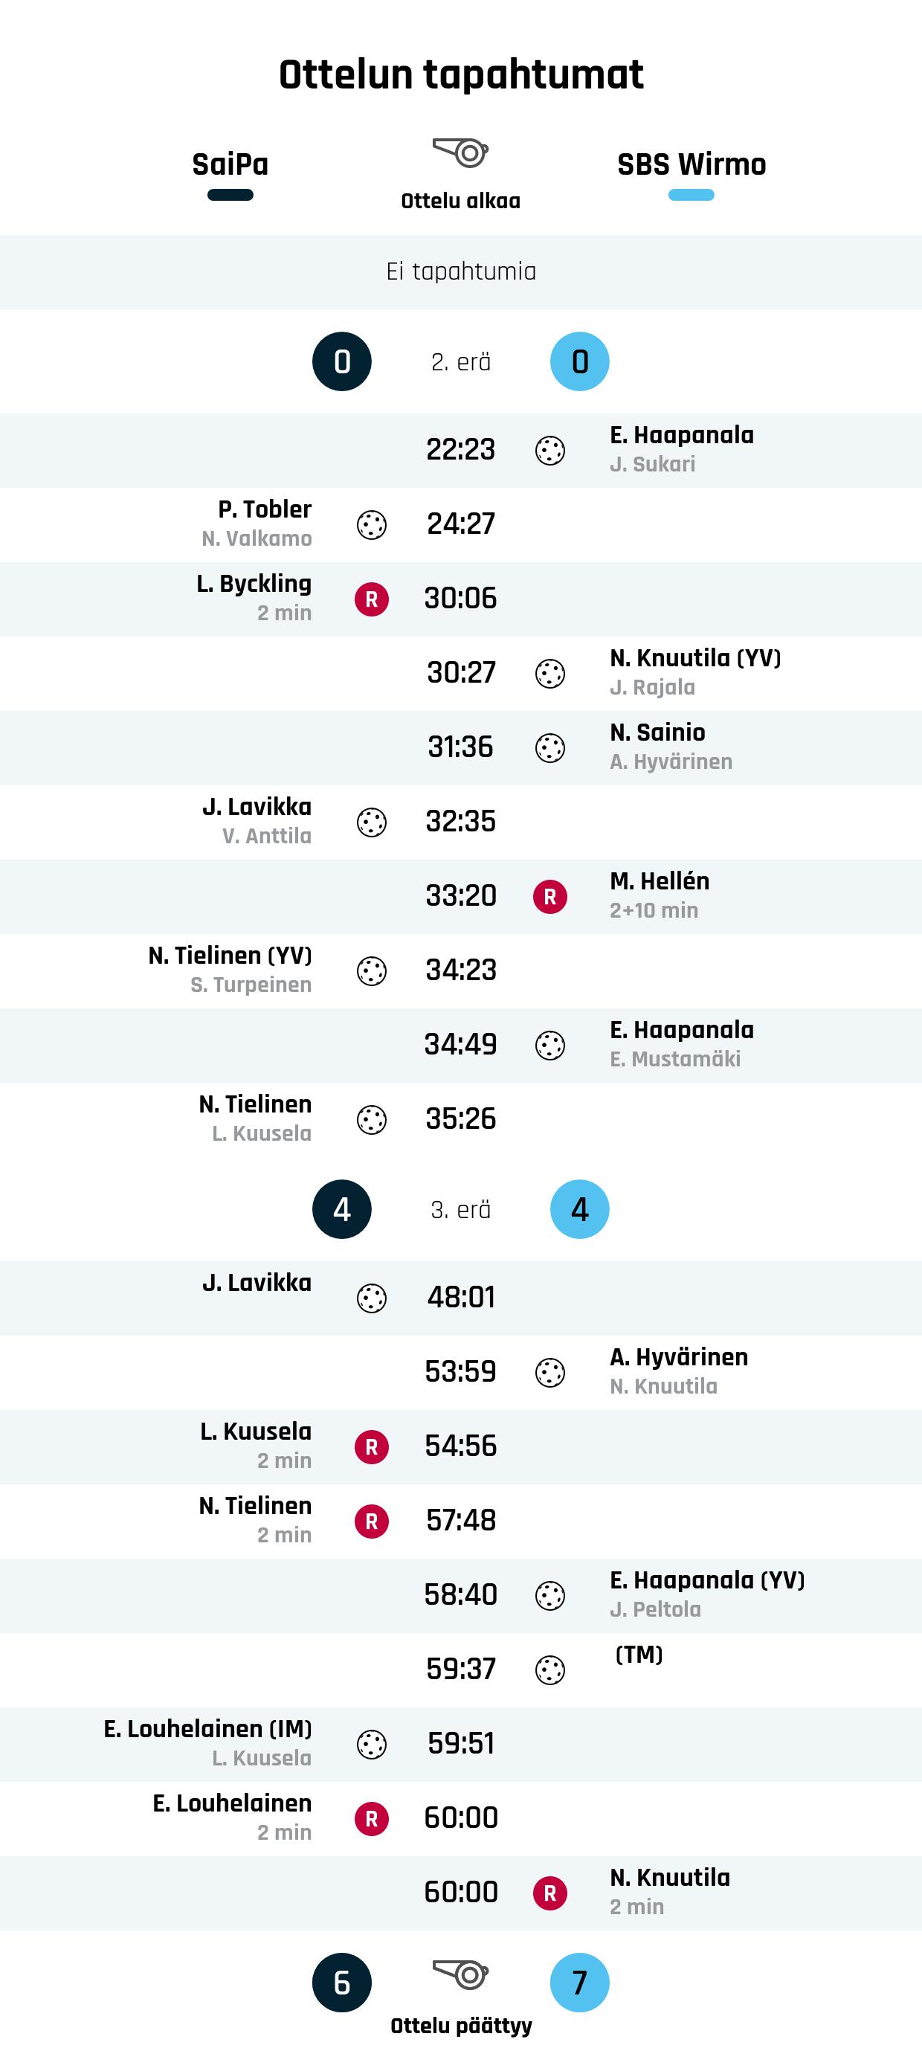
Task: Select the SBS Wirmo team heading
Action: point(691,165)
